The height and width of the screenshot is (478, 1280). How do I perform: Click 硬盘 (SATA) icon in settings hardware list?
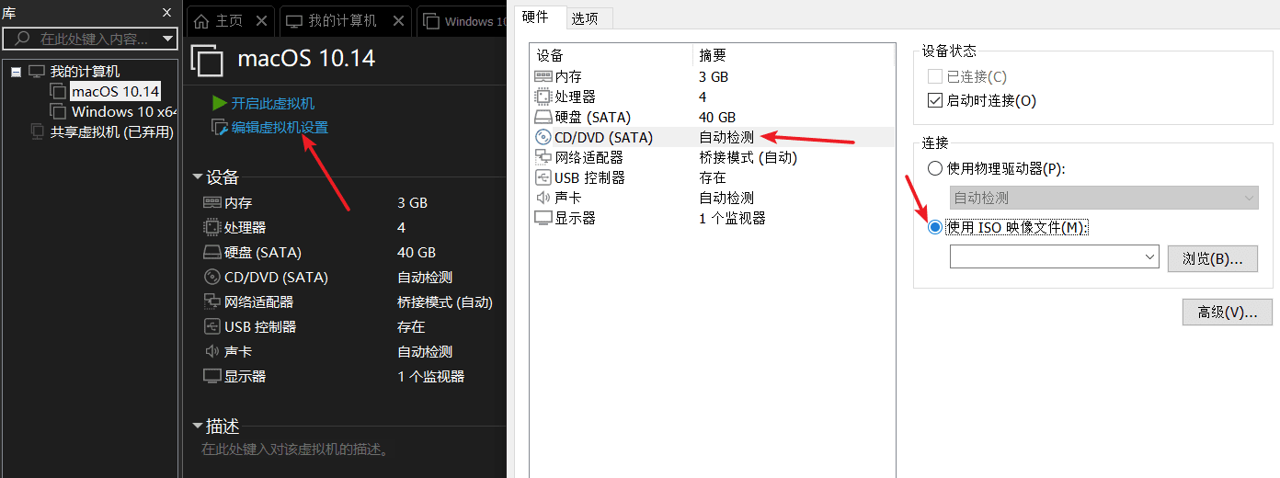click(x=543, y=118)
